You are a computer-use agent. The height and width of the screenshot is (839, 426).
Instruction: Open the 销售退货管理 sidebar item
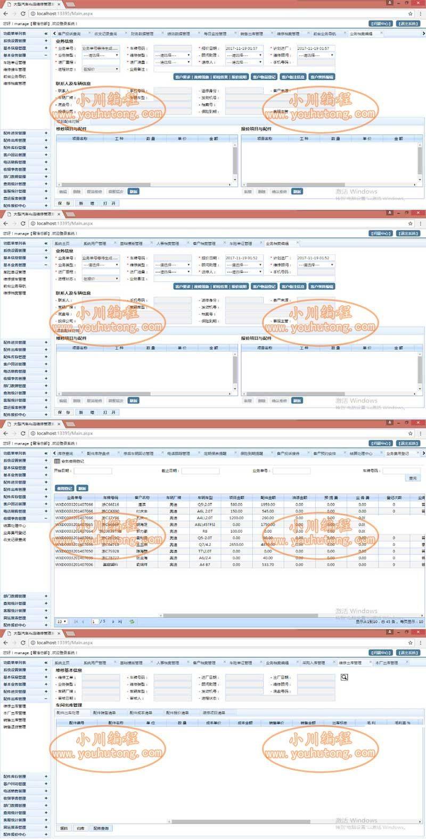(15, 727)
